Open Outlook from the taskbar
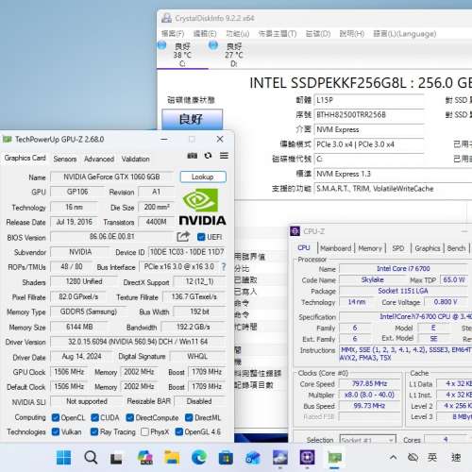This screenshot has height=472, width=472. click(253, 458)
